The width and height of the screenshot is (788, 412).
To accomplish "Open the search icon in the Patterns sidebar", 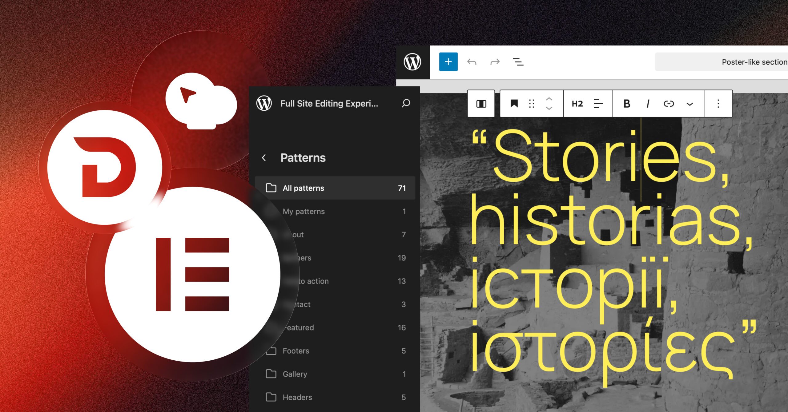I will [x=405, y=103].
